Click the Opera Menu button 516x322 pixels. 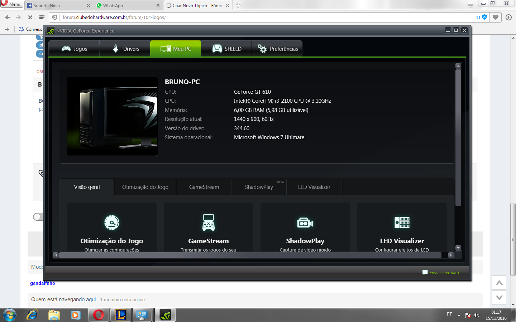click(x=11, y=4)
